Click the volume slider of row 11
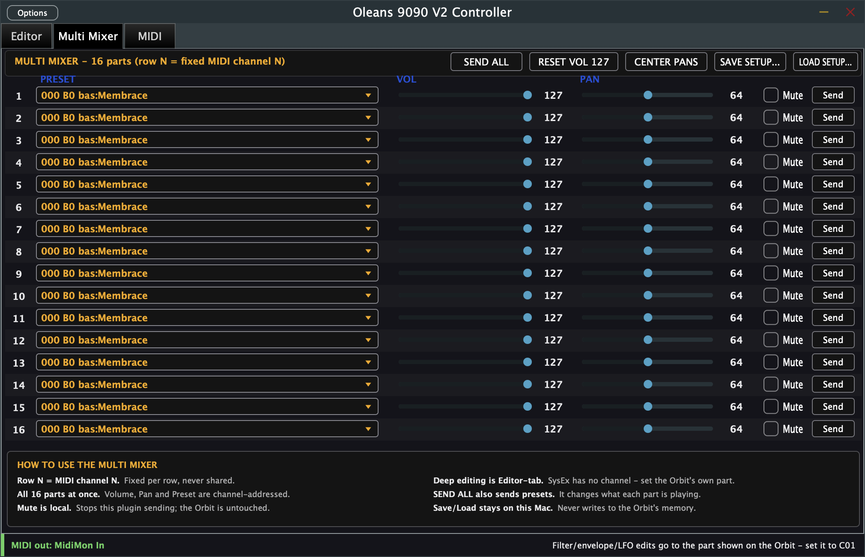Screen dimensions: 865x557 465,318
